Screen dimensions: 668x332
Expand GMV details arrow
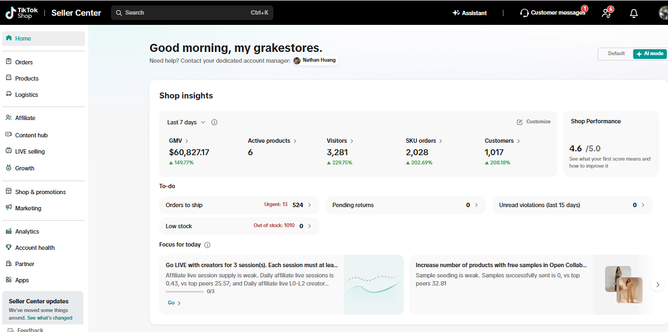tap(187, 141)
